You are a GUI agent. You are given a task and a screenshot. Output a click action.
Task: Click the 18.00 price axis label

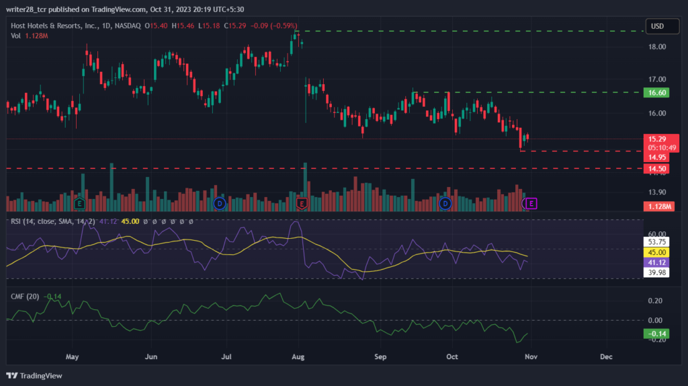click(657, 47)
